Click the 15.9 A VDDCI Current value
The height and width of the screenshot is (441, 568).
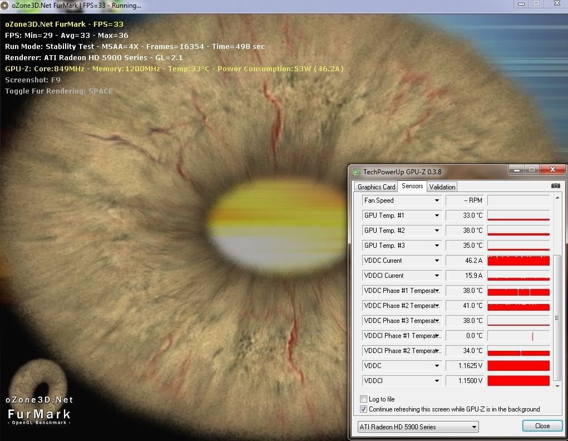coord(465,276)
